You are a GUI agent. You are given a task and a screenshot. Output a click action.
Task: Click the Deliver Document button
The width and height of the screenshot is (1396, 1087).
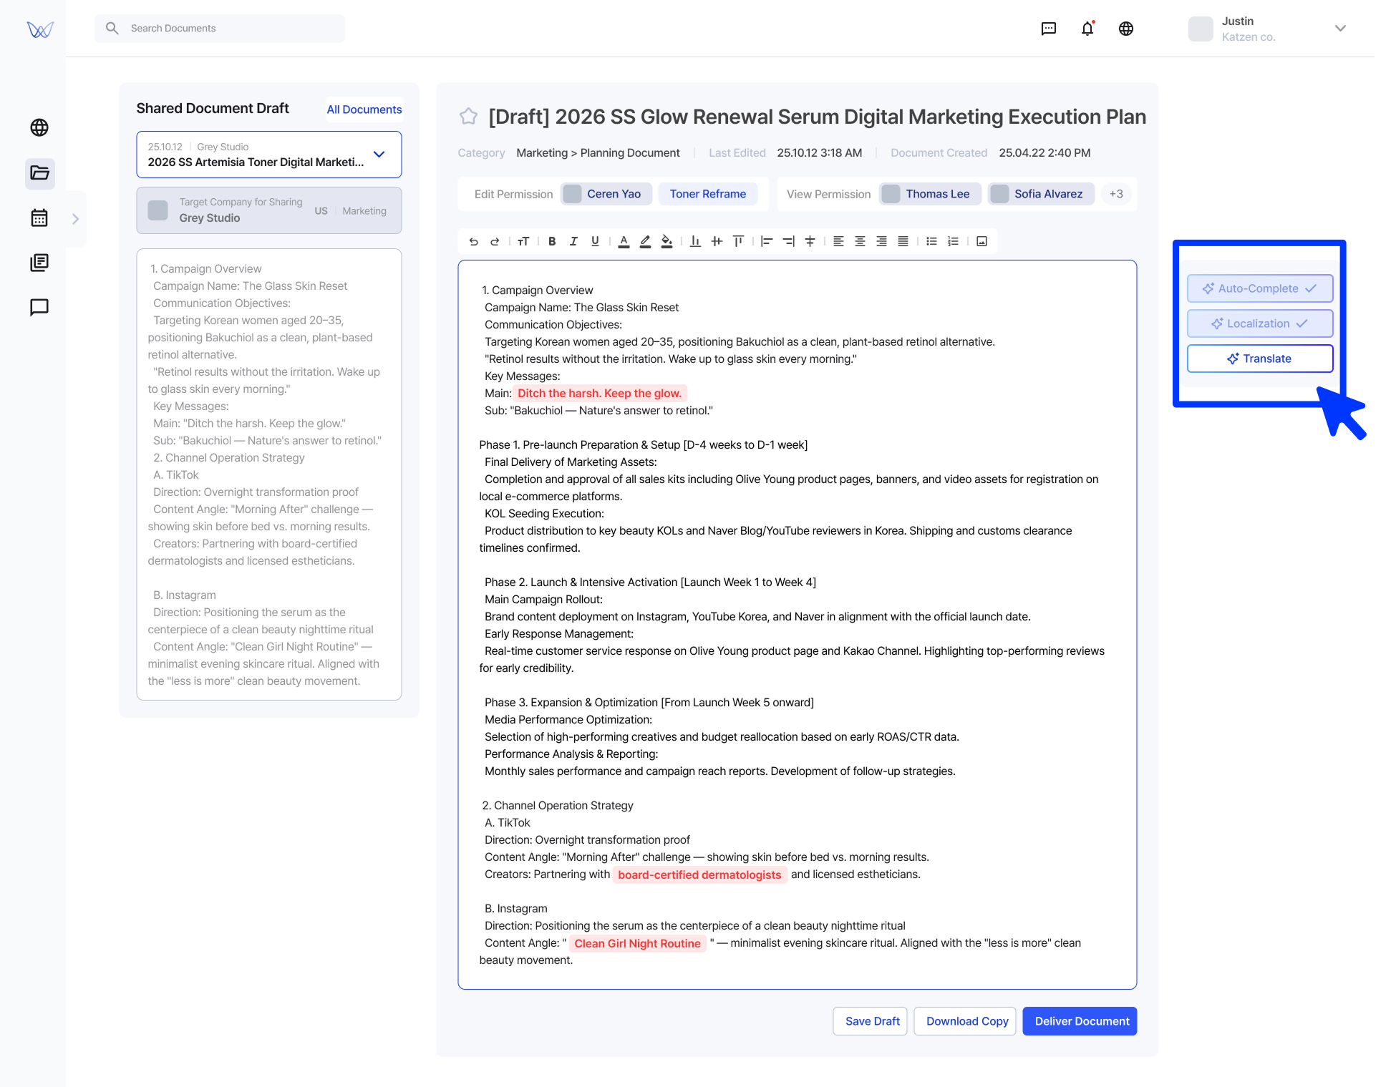[x=1080, y=1021]
